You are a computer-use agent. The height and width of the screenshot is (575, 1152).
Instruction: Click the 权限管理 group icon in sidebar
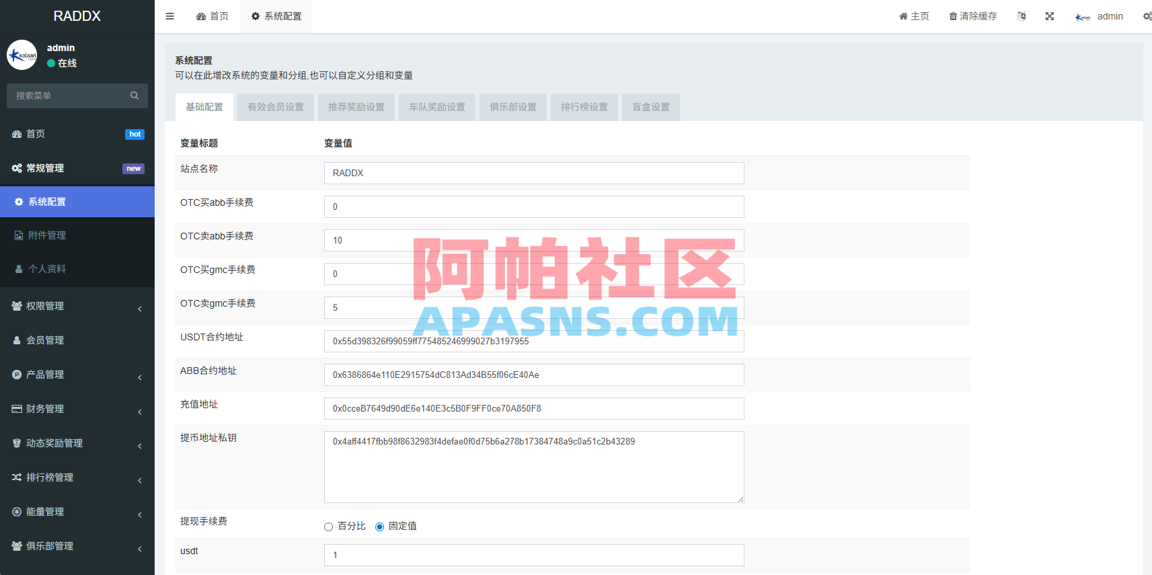(x=17, y=306)
